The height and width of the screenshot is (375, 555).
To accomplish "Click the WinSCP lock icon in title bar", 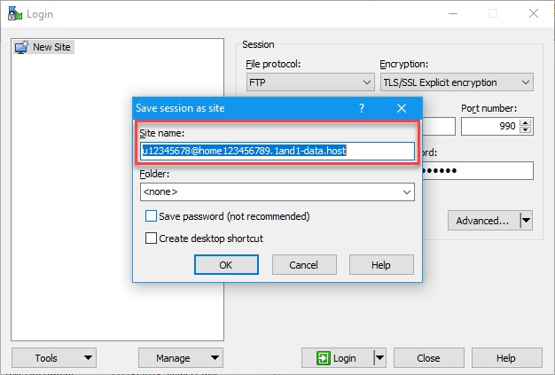I will (x=13, y=13).
